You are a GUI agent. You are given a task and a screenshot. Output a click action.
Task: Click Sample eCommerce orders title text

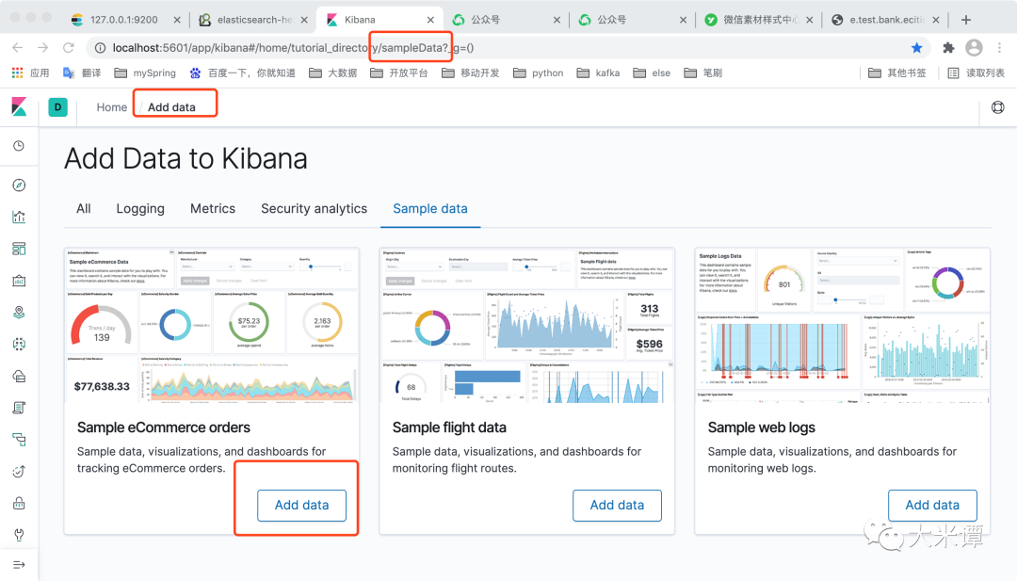pos(164,428)
